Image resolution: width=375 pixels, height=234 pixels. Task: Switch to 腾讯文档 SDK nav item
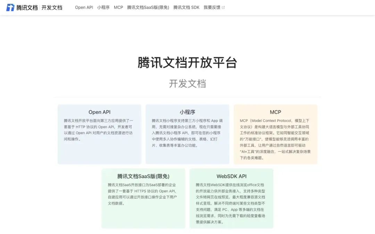[x=186, y=7]
